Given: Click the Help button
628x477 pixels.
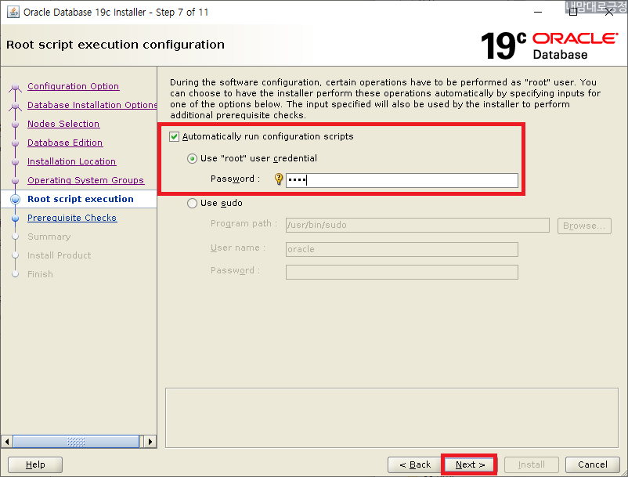Looking at the screenshot, I should point(35,464).
